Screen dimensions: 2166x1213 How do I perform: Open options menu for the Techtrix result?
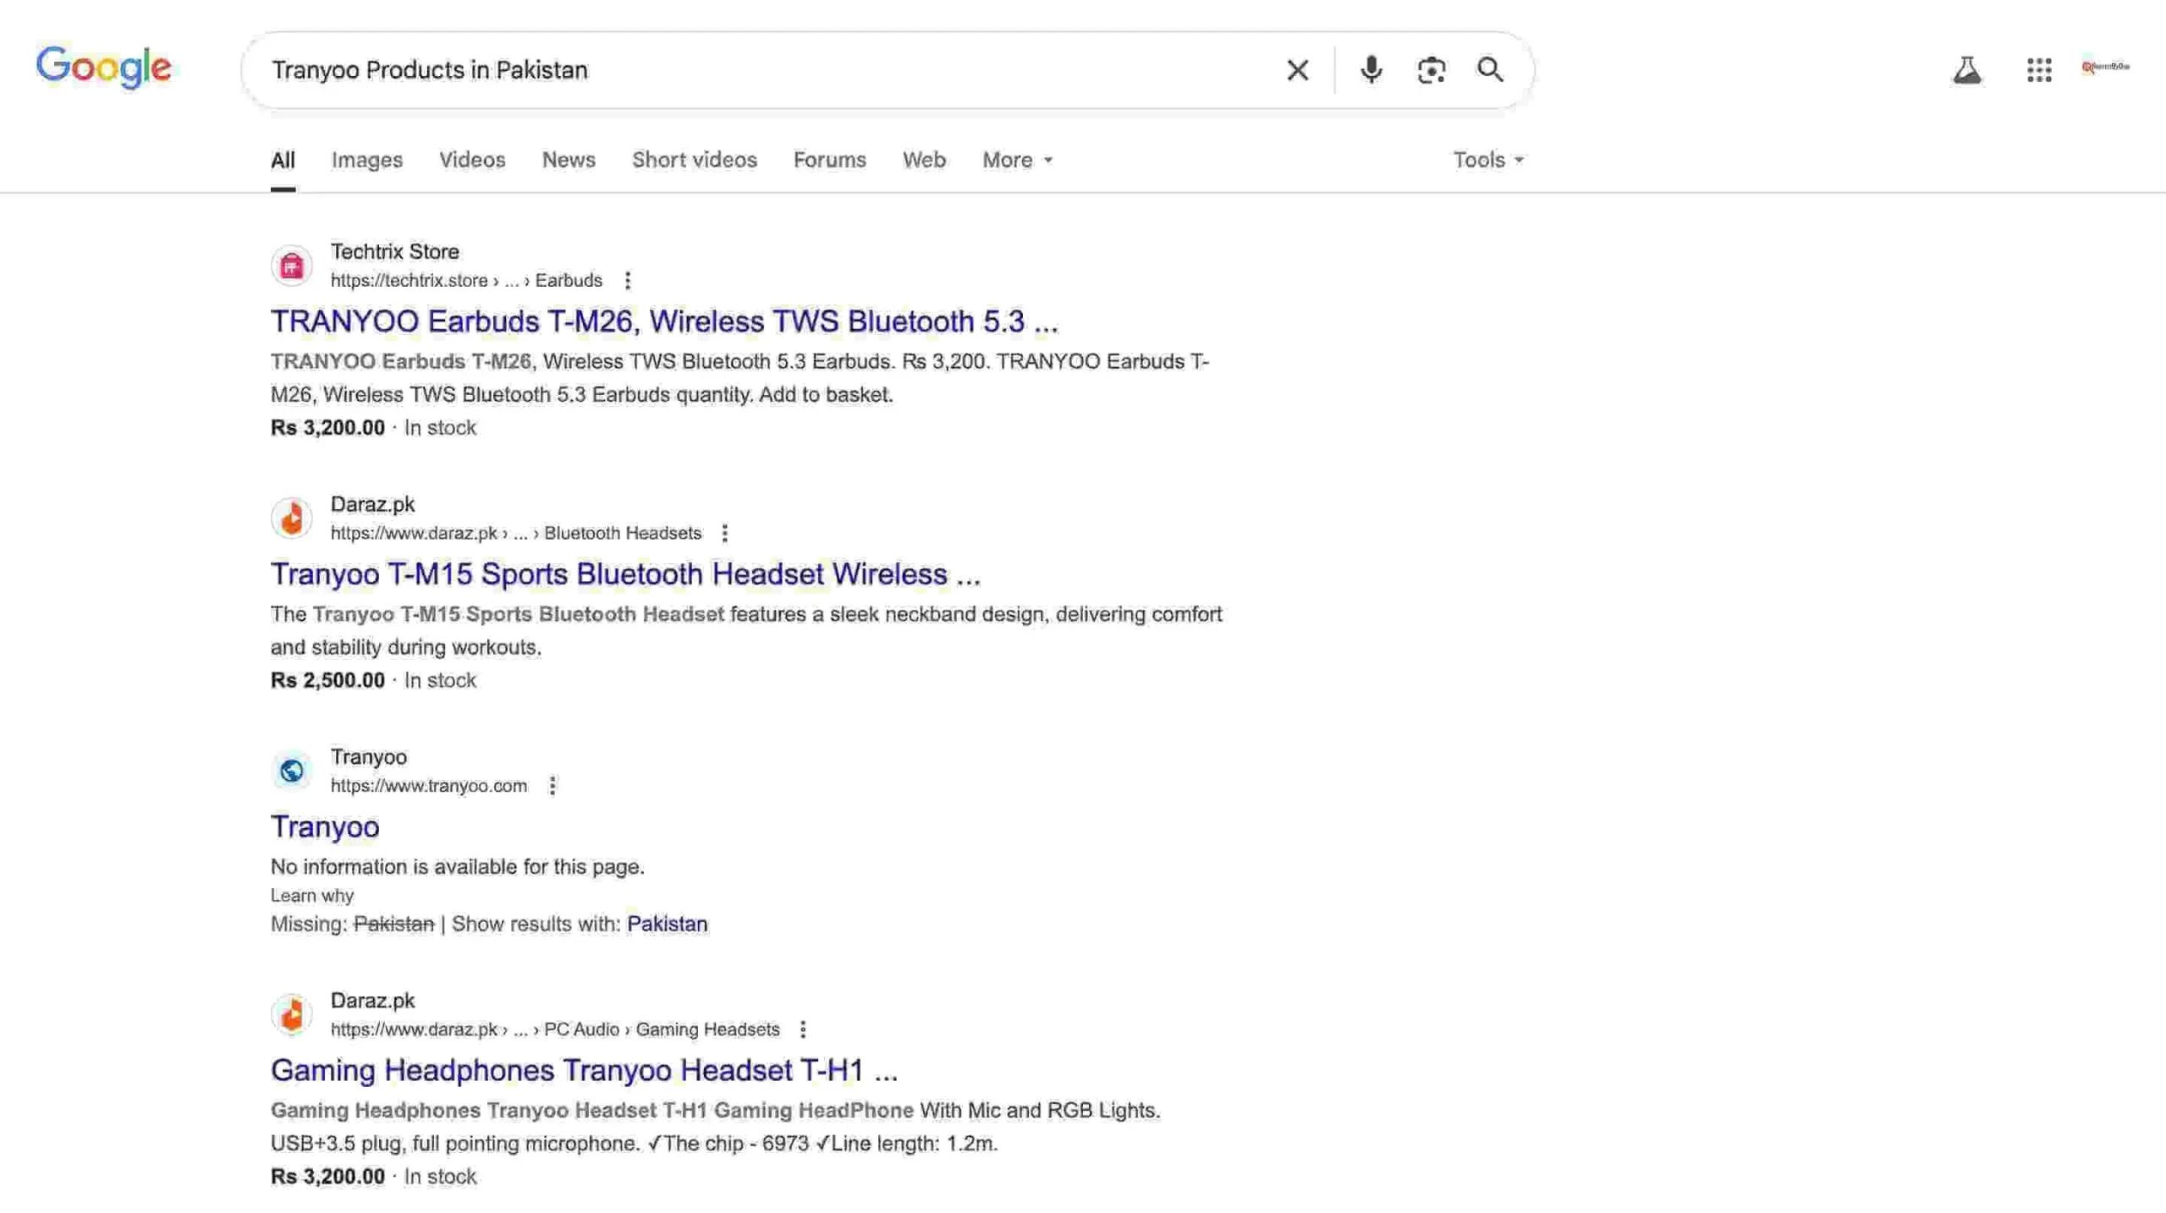coord(628,279)
